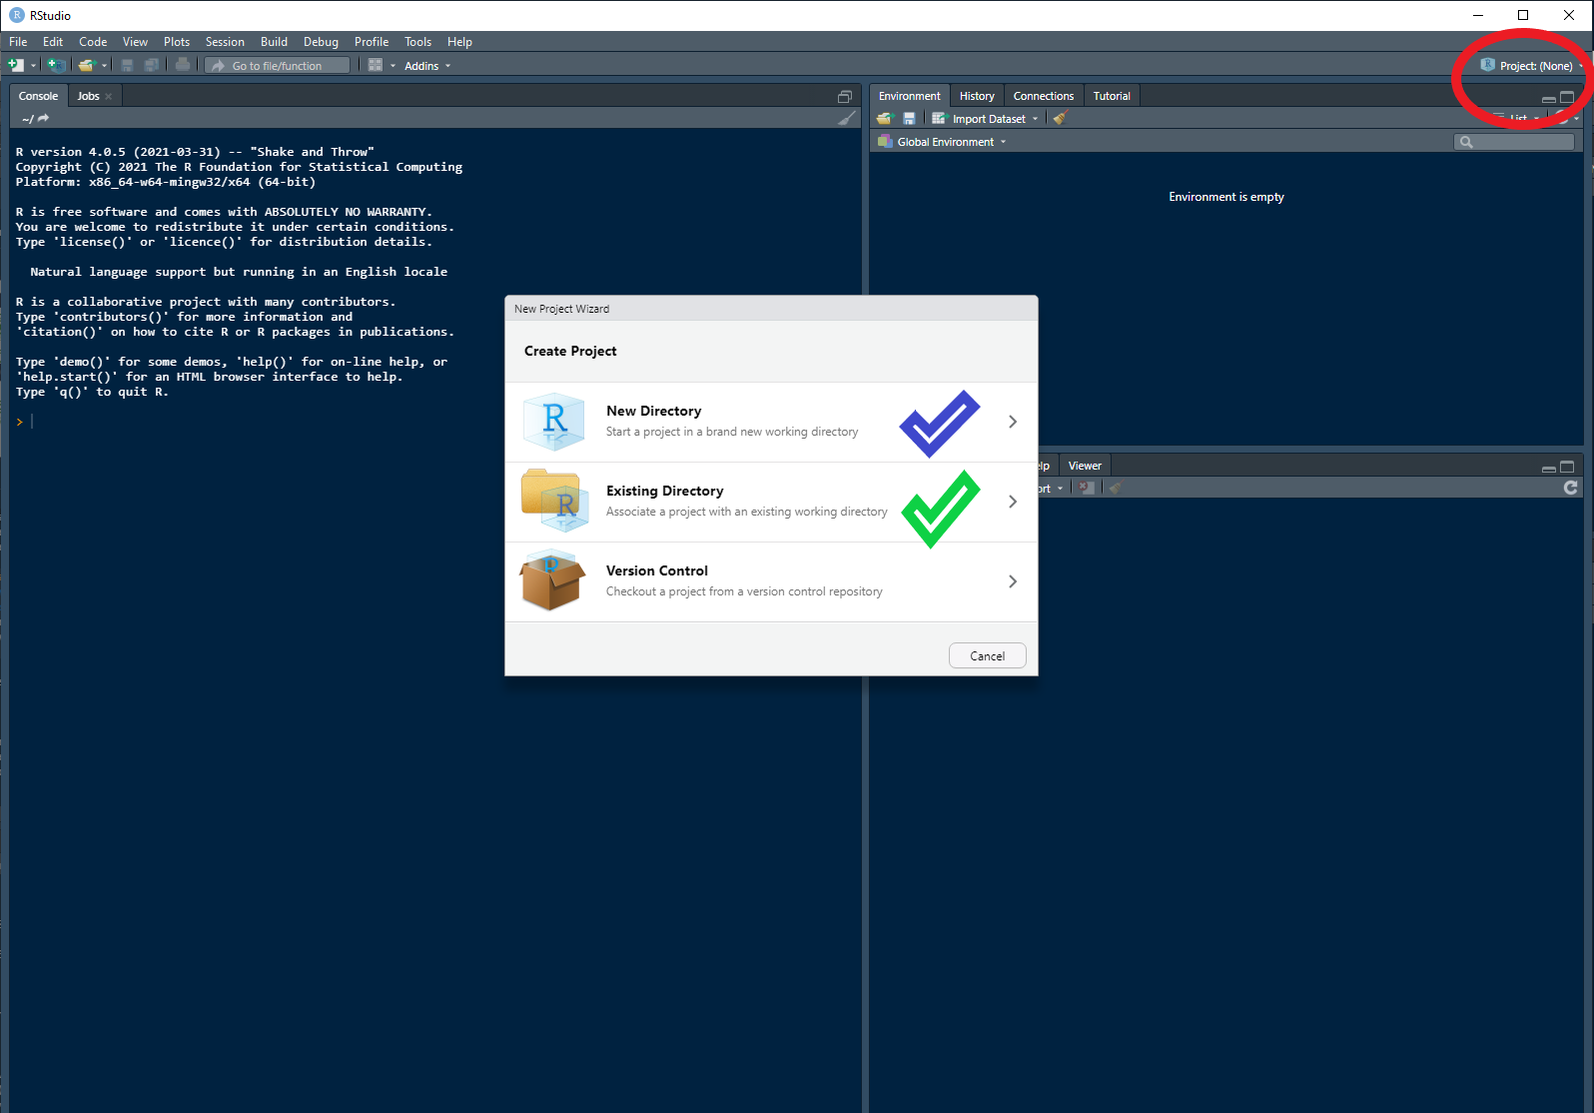
Task: Open the Addins dropdown
Action: click(427, 66)
